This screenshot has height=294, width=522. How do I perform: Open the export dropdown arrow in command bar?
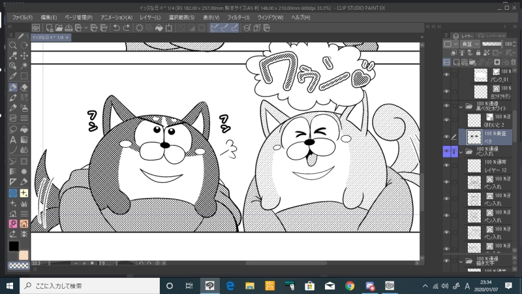click(86, 28)
